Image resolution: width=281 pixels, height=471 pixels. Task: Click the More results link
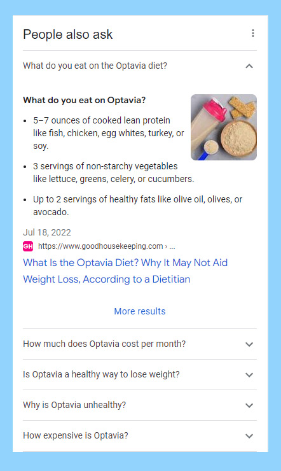coord(140,311)
